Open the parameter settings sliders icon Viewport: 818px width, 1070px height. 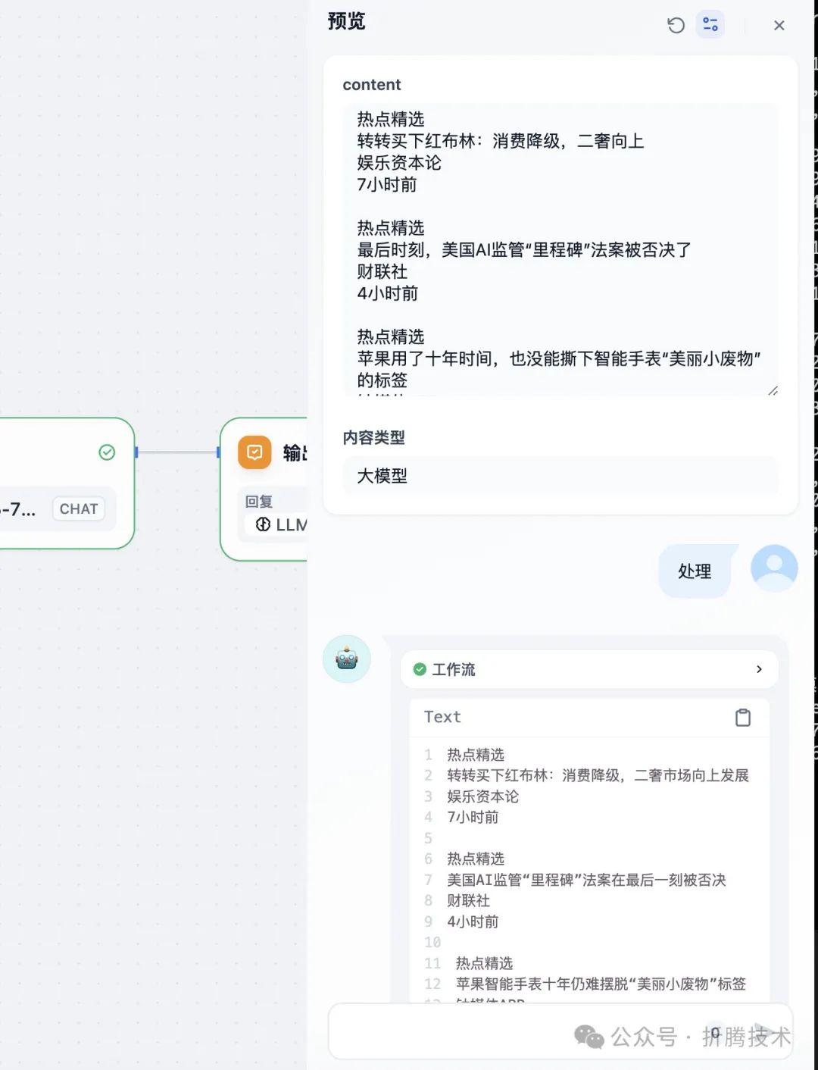[710, 24]
